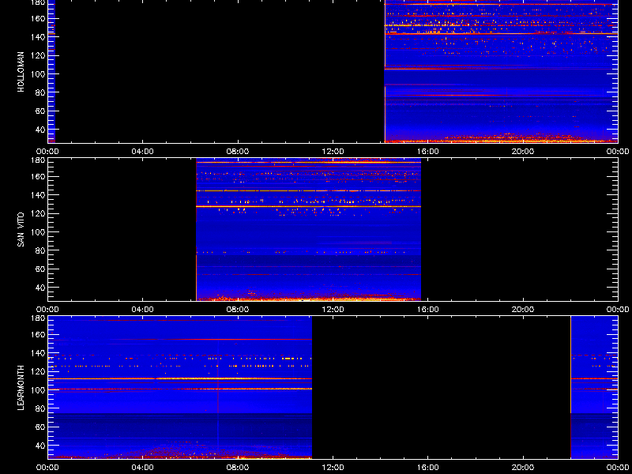Screen dimensions: 632x474
Task: Click the 20:00 time label under the San Vito panel
Action: (523, 310)
